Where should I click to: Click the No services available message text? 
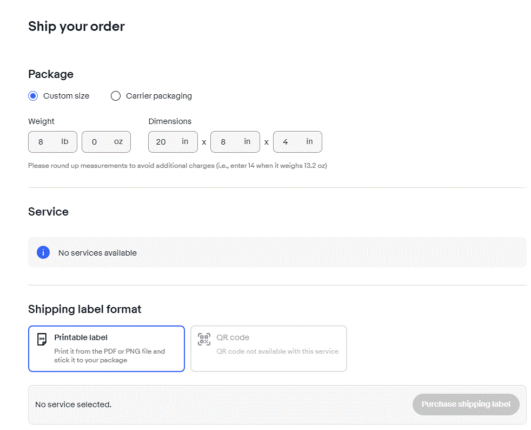click(x=97, y=253)
